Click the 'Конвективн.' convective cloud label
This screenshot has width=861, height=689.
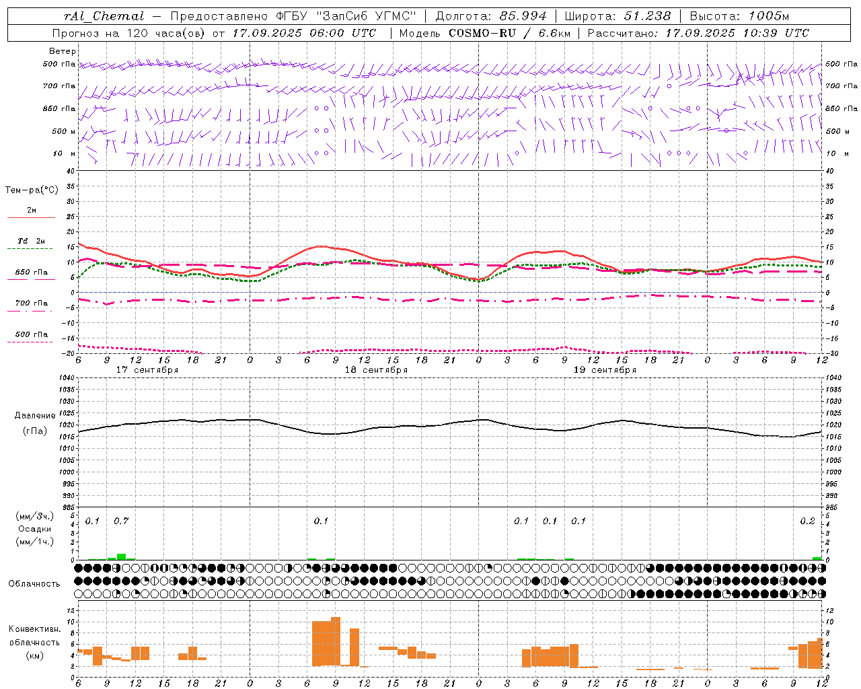coord(34,628)
